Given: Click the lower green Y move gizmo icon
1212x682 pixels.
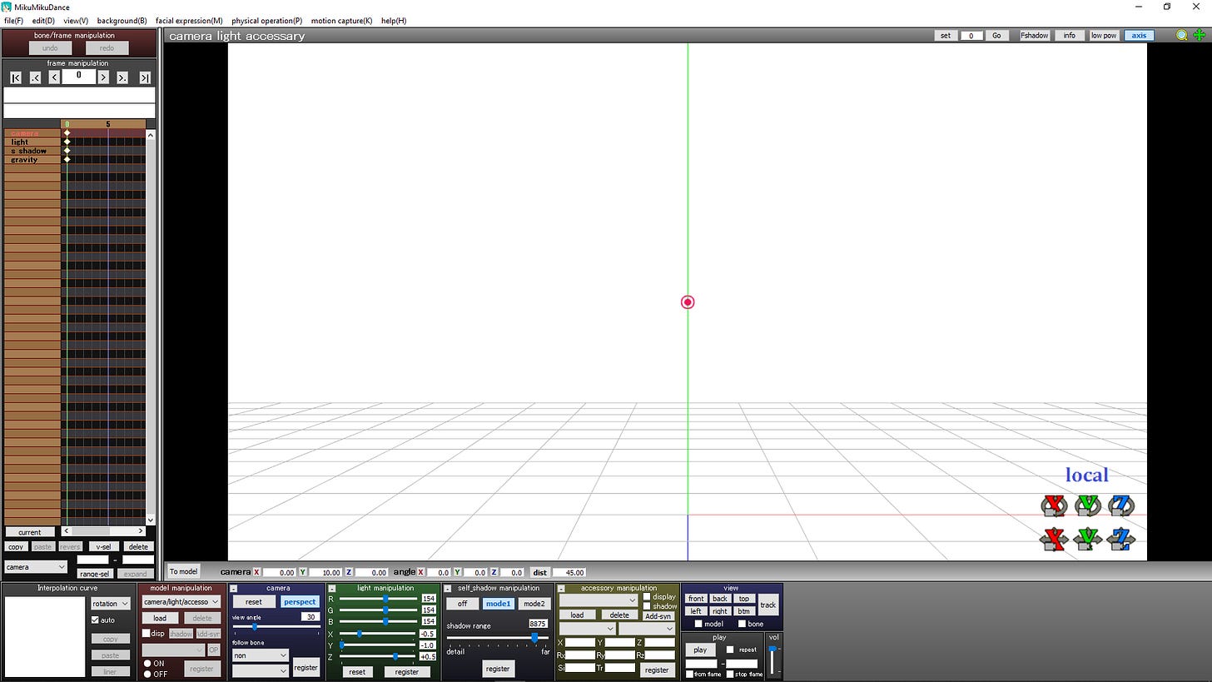Looking at the screenshot, I should [1088, 539].
